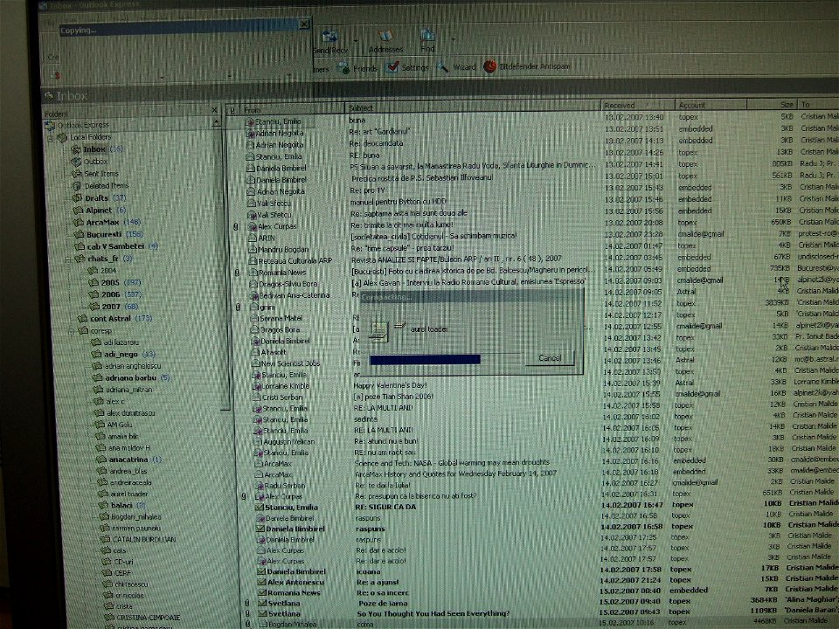
Task: Click the Bitdefender Antispam icon
Action: 489,66
